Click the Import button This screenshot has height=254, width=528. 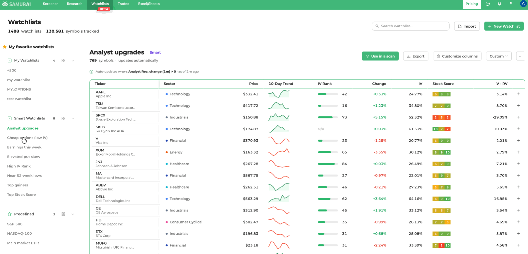click(x=467, y=26)
